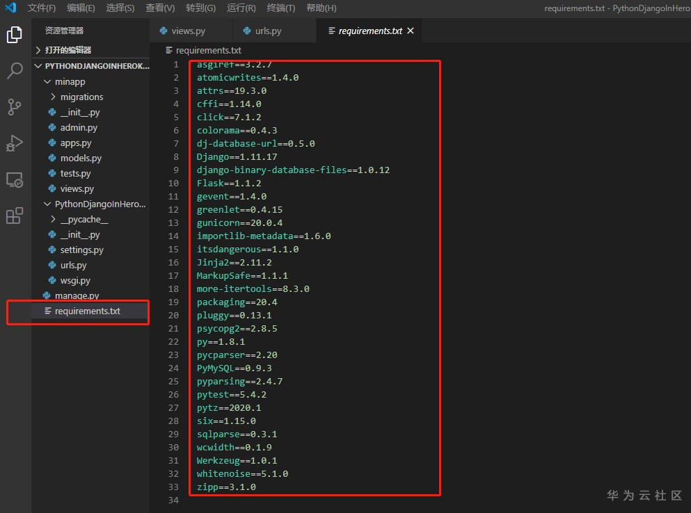This screenshot has height=513, width=691.
Task: Open the Extensions view icon
Action: (14, 215)
